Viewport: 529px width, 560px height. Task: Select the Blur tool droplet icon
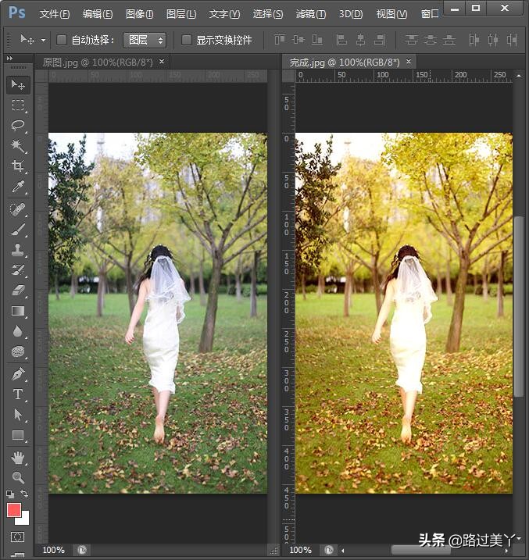pos(17,331)
